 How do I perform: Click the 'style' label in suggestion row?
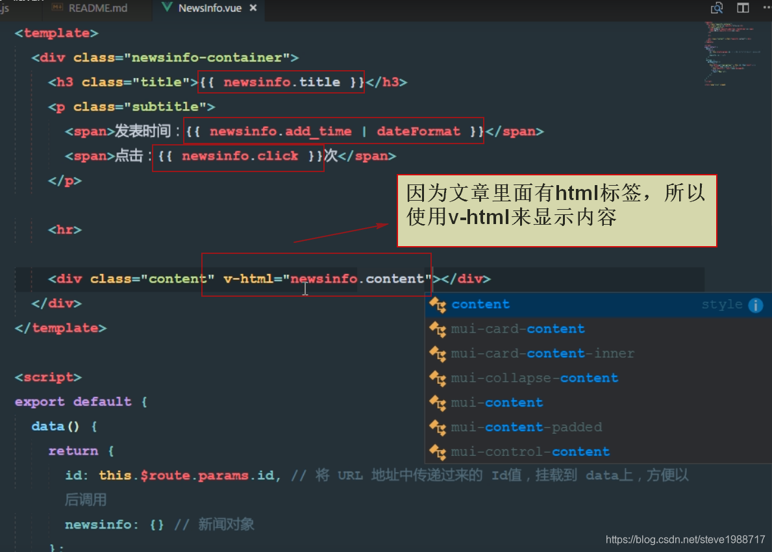click(722, 305)
